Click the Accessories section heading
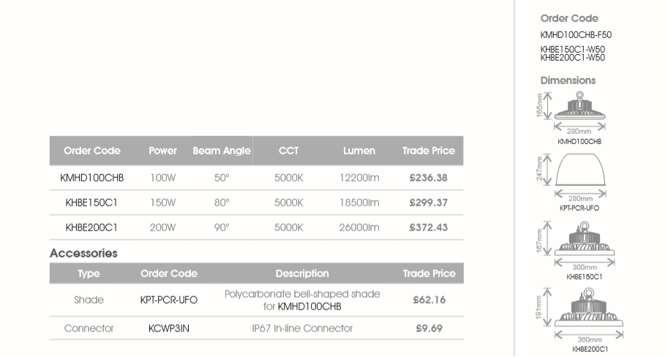Viewport: 668px width, 357px height. tap(83, 253)
